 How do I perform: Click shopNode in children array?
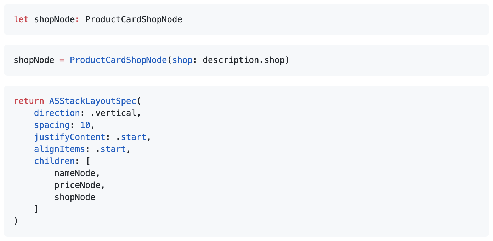point(75,197)
